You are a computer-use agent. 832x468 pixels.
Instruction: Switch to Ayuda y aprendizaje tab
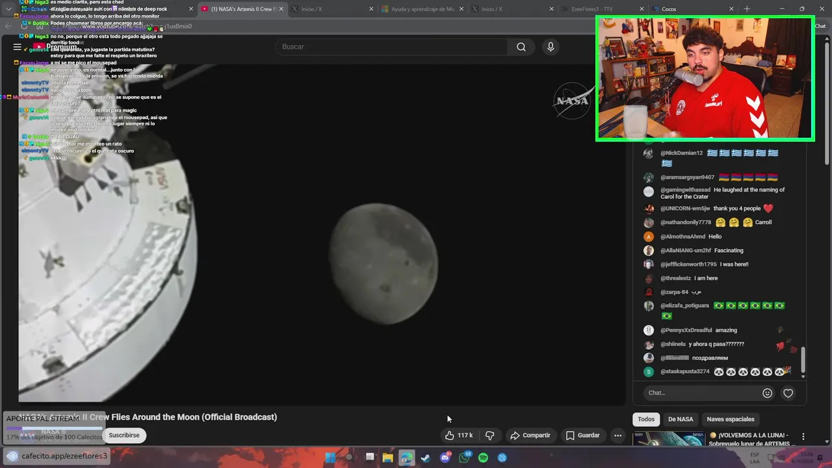(421, 9)
